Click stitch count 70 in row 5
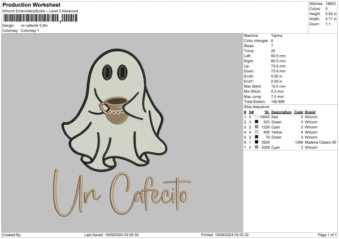 coord(267,137)
